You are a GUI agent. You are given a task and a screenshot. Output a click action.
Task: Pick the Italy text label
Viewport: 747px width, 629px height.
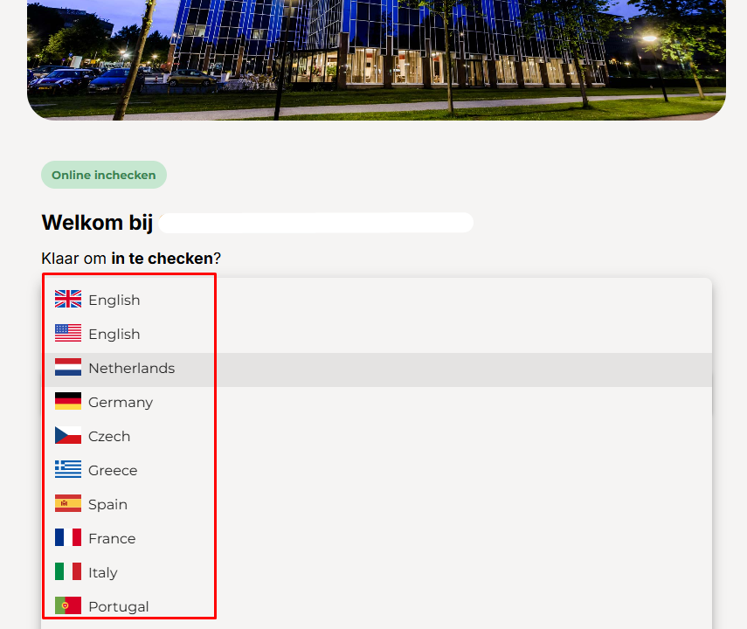[x=102, y=573]
